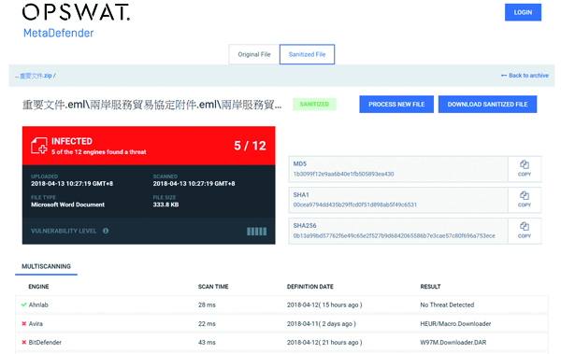Viewport: 561px width, 354px height.
Task: Click the file name heading text
Action: click(x=151, y=105)
